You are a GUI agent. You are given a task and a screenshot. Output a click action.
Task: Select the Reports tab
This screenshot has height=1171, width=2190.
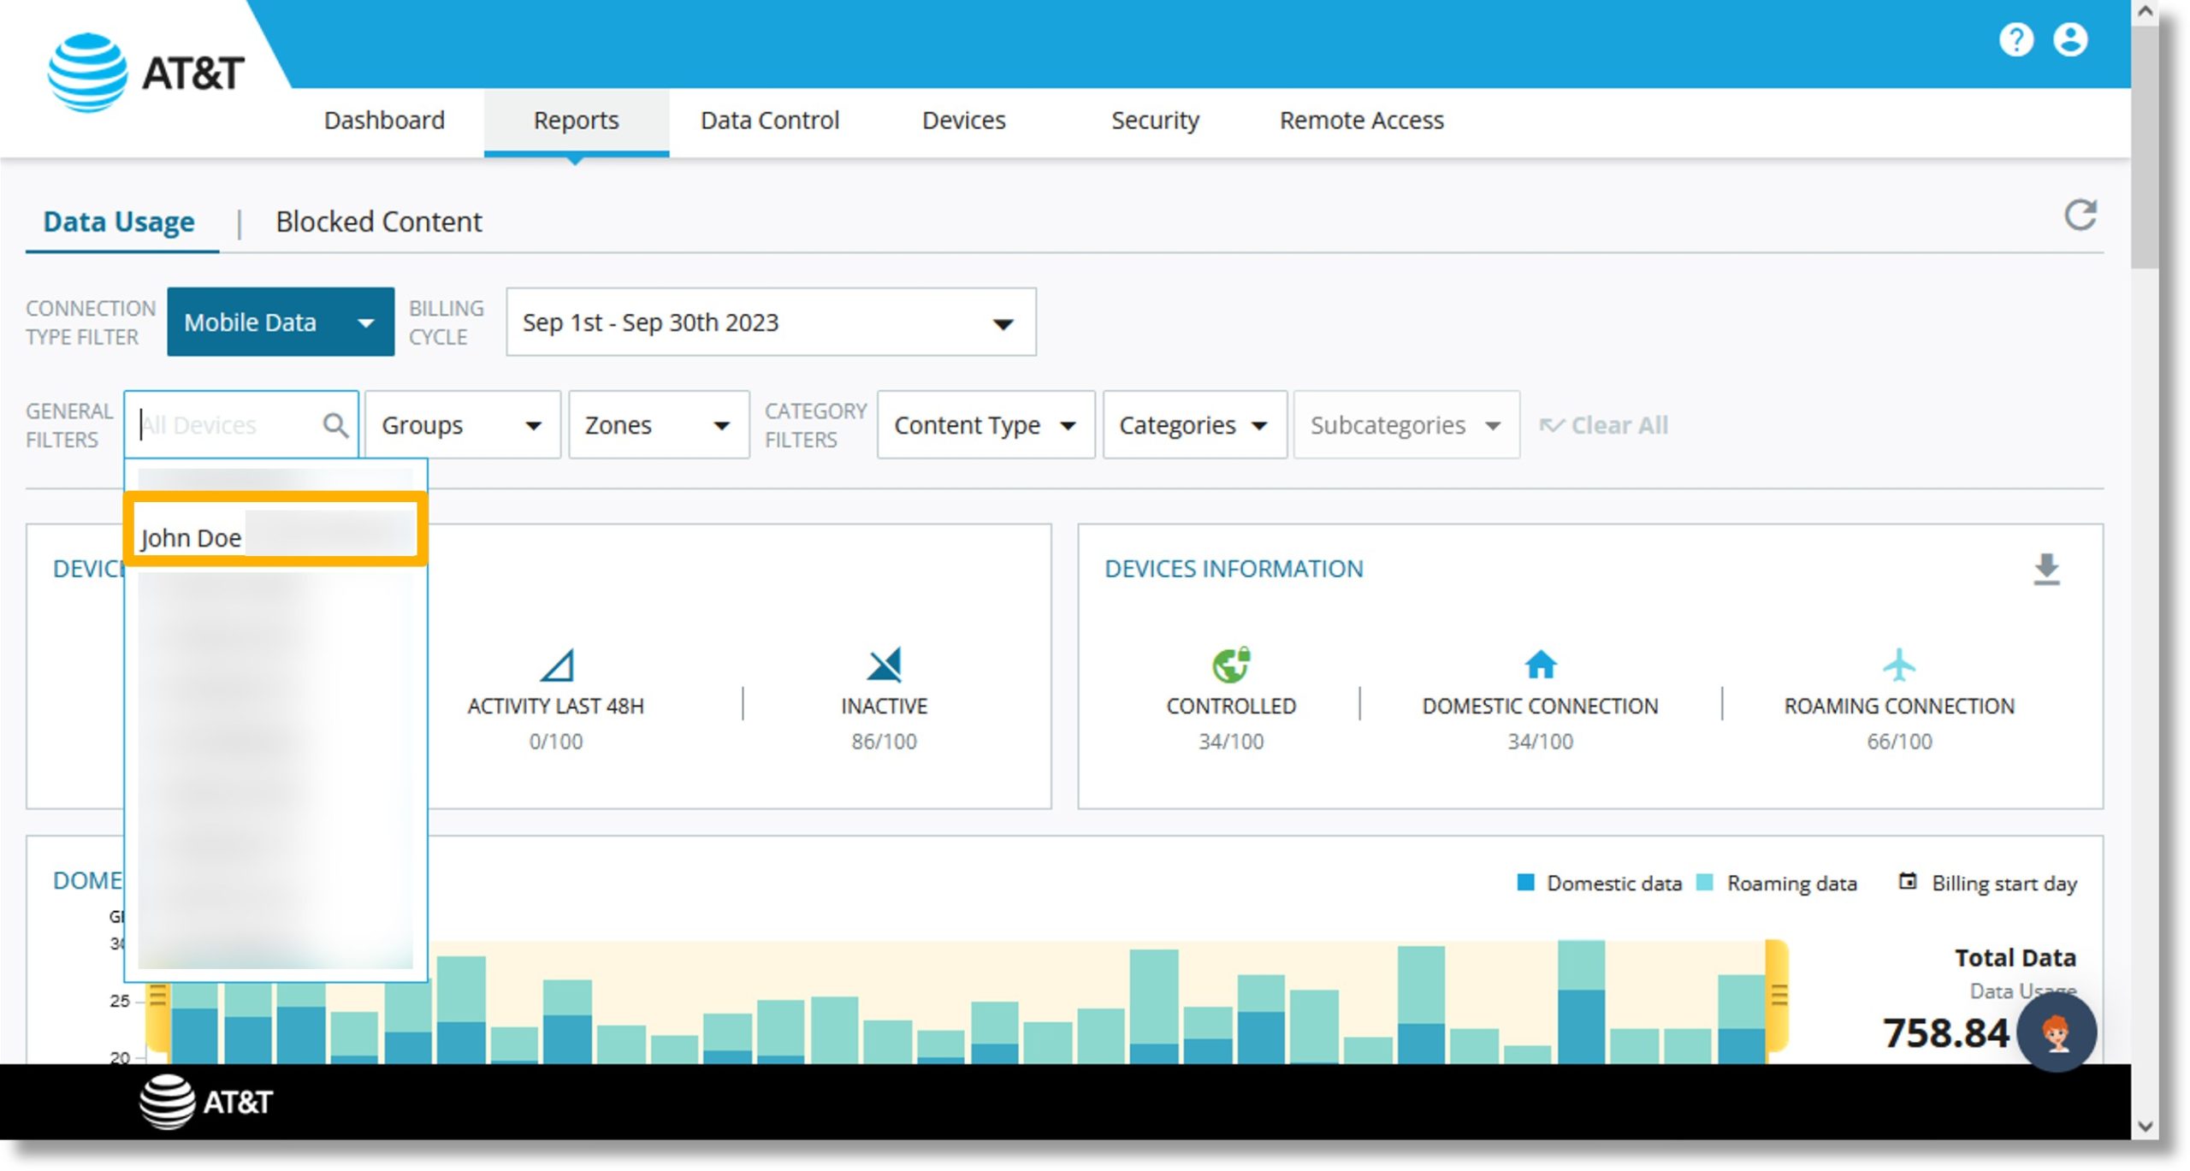pyautogui.click(x=576, y=121)
